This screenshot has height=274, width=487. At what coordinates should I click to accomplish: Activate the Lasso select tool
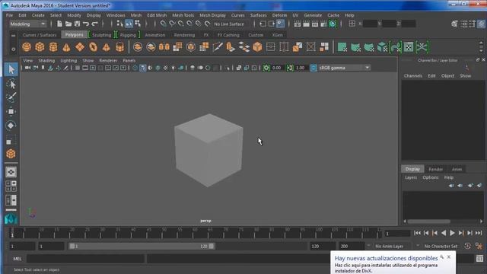[11, 84]
